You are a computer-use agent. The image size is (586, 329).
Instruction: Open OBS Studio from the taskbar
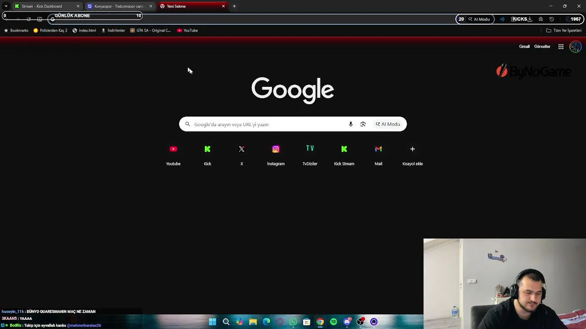click(x=360, y=322)
